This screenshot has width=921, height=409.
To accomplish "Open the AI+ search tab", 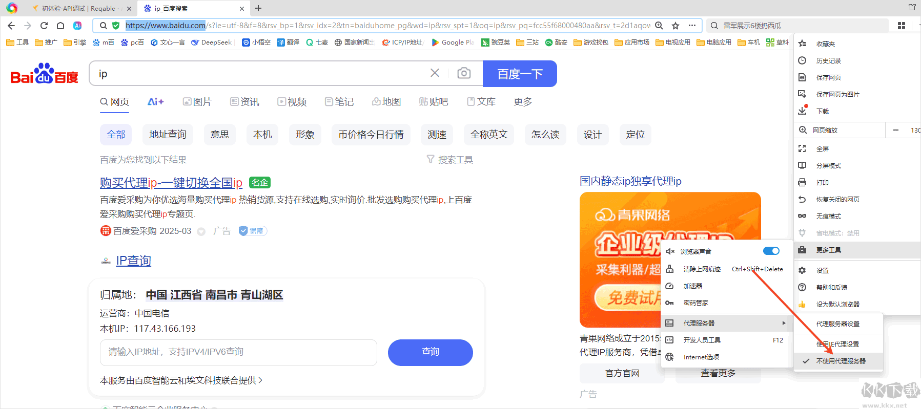I will (155, 102).
